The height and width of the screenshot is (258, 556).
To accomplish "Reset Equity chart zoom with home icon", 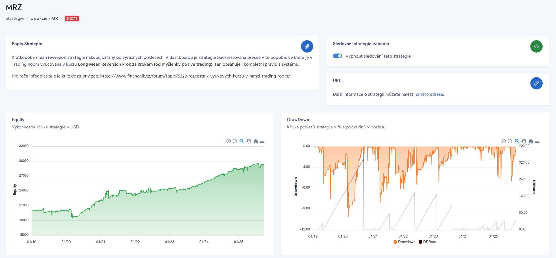I will click(255, 141).
